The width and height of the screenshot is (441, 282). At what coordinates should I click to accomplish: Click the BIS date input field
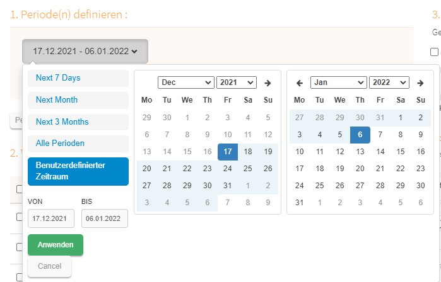point(105,218)
